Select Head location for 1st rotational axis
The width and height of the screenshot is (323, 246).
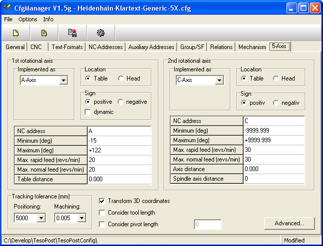(121, 78)
